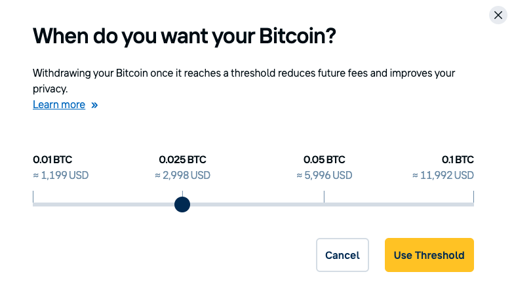The image size is (514, 293).
Task: Select the 0.01 BTC threshold label
Action: [52, 159]
